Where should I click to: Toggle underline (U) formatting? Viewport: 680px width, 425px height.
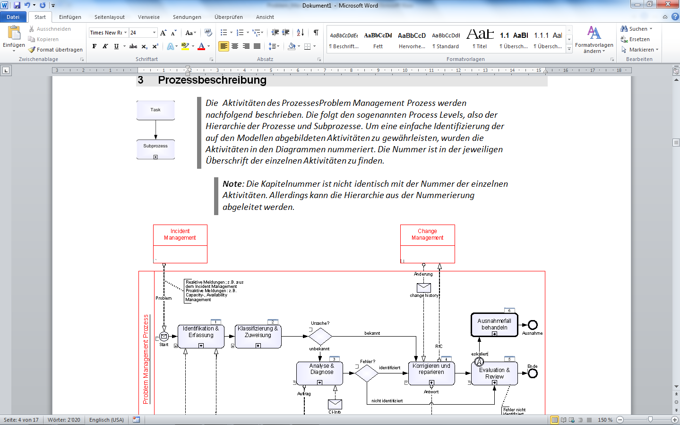pos(116,46)
